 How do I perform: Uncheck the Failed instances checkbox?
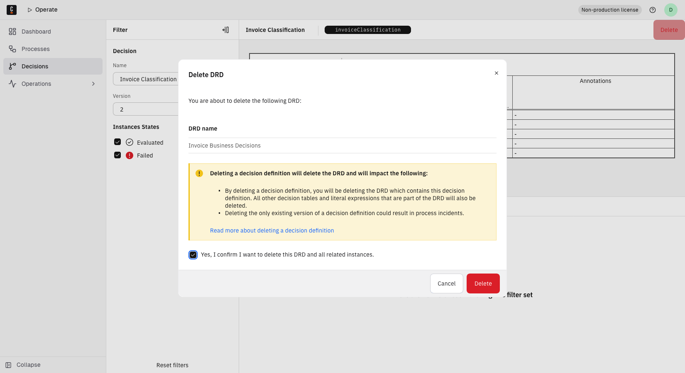117,155
